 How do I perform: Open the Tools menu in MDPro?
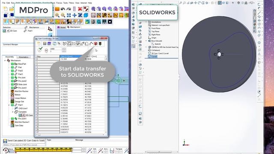(x=66, y=3)
